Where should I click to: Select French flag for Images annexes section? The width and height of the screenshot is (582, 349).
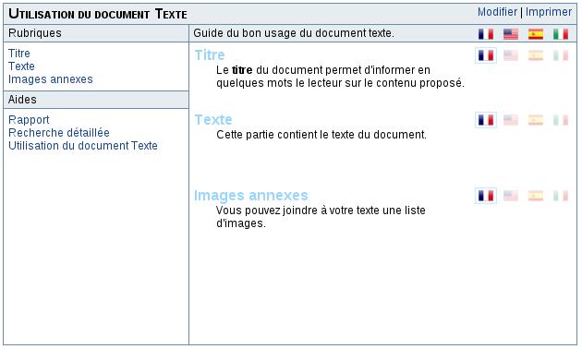[486, 196]
